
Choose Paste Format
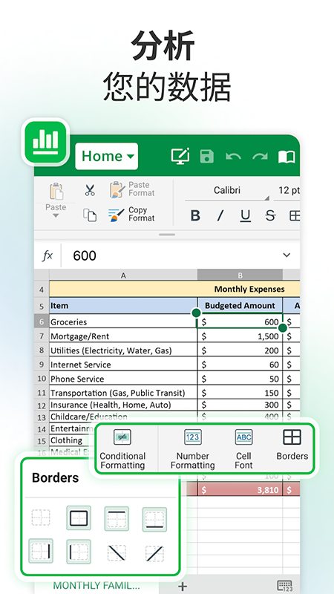(132, 189)
